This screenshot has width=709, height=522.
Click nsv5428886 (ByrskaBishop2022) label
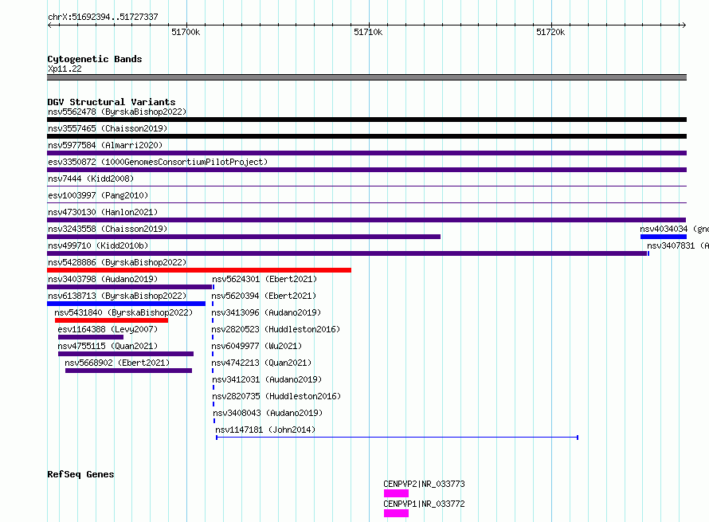point(117,262)
